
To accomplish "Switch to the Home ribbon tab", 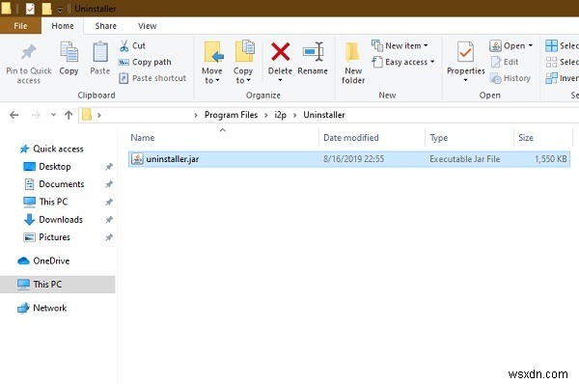I will [x=63, y=26].
